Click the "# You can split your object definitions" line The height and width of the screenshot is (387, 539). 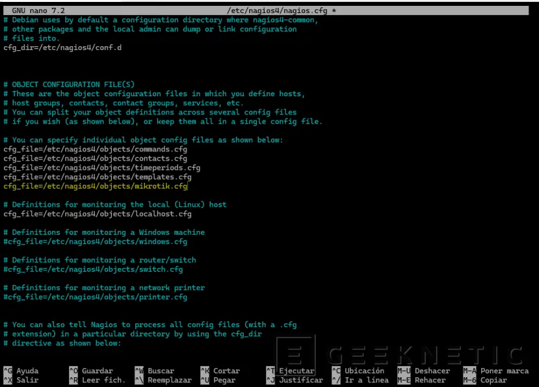(150, 113)
